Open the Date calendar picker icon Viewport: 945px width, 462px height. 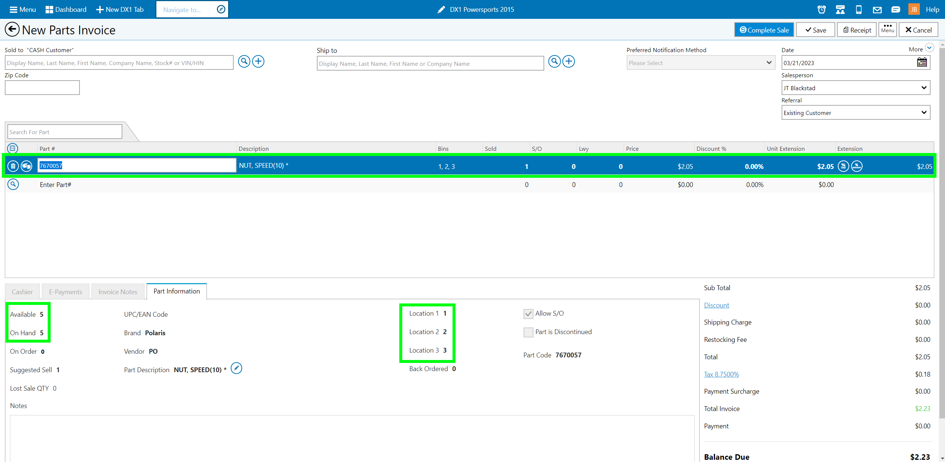(922, 62)
